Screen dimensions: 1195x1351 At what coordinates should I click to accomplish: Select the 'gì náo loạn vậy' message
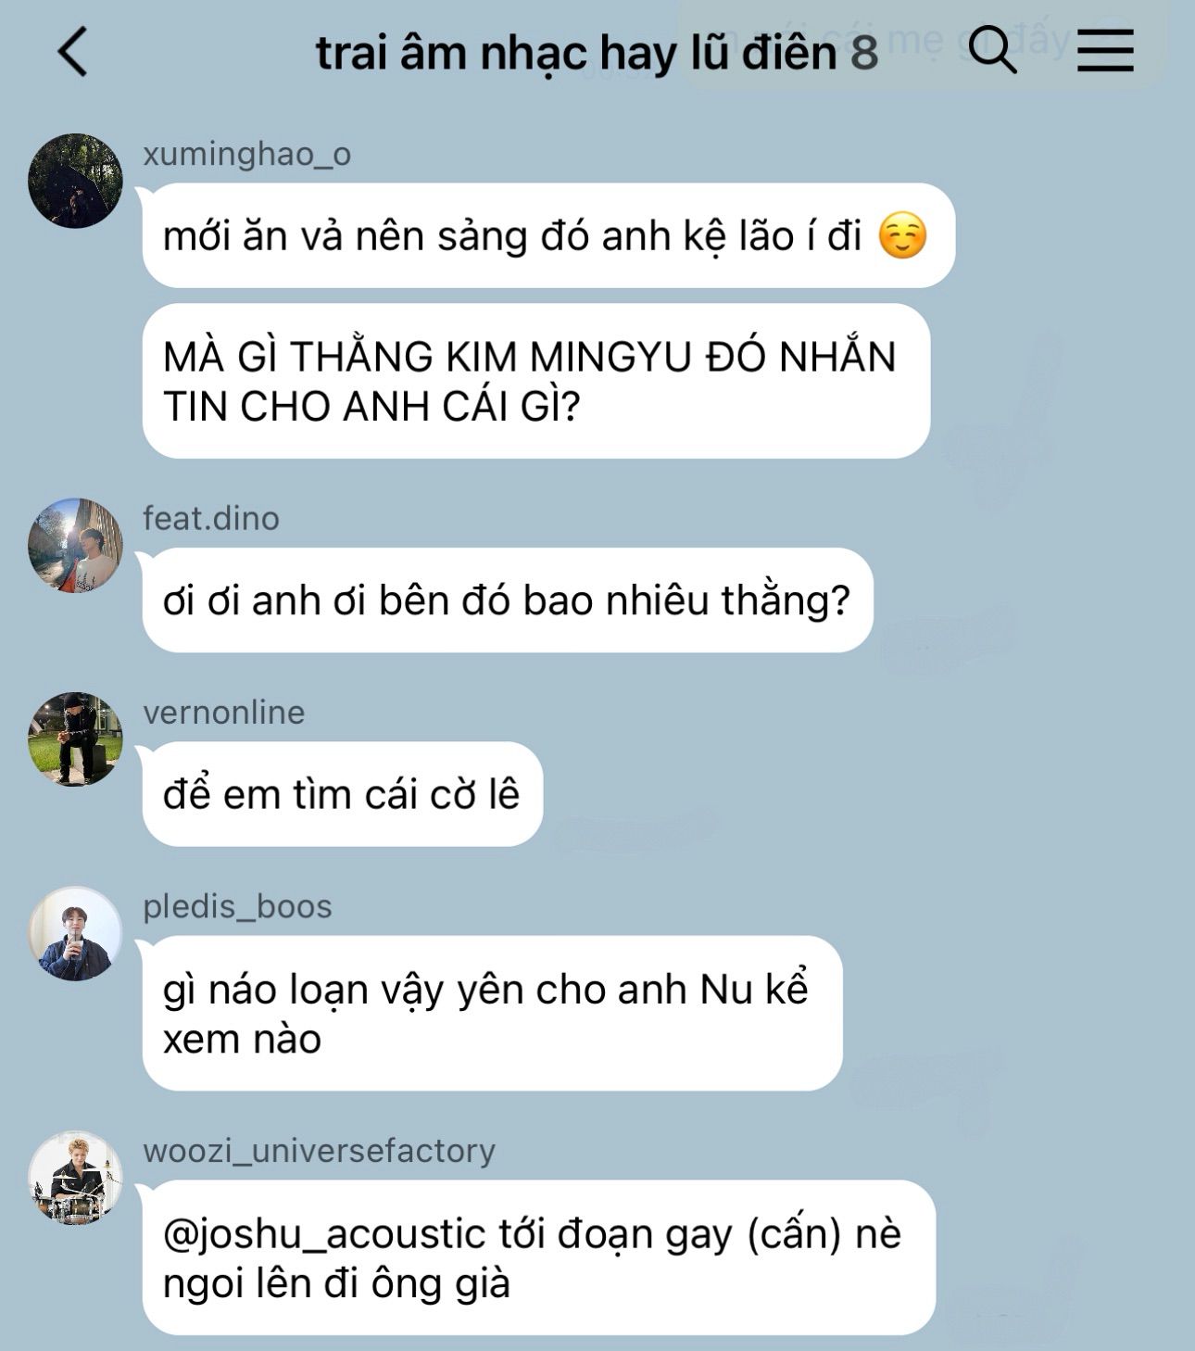pos(493,1014)
